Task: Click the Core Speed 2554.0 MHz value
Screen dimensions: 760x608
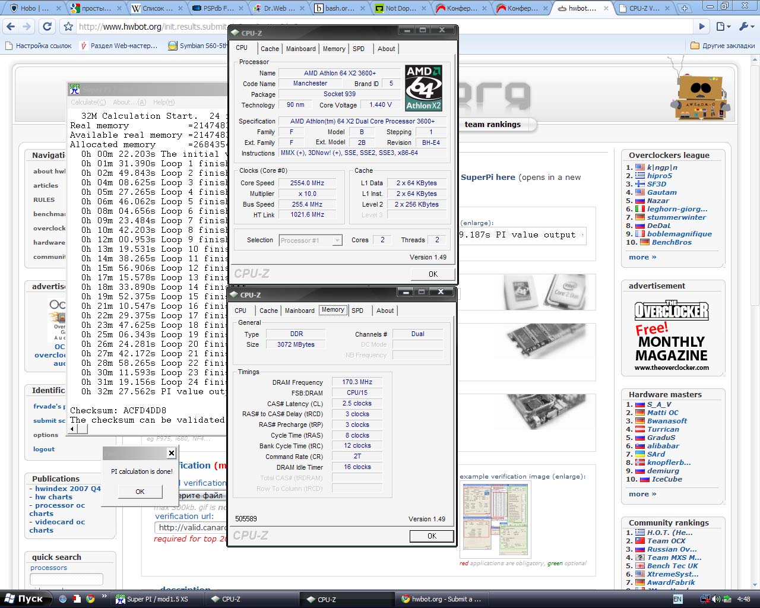Action: point(307,183)
